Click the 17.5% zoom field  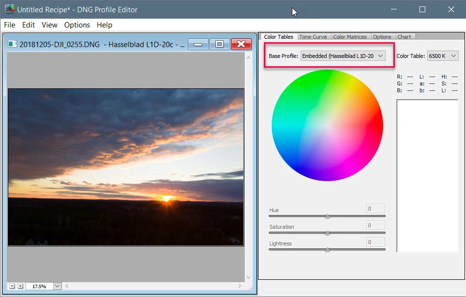pos(39,286)
